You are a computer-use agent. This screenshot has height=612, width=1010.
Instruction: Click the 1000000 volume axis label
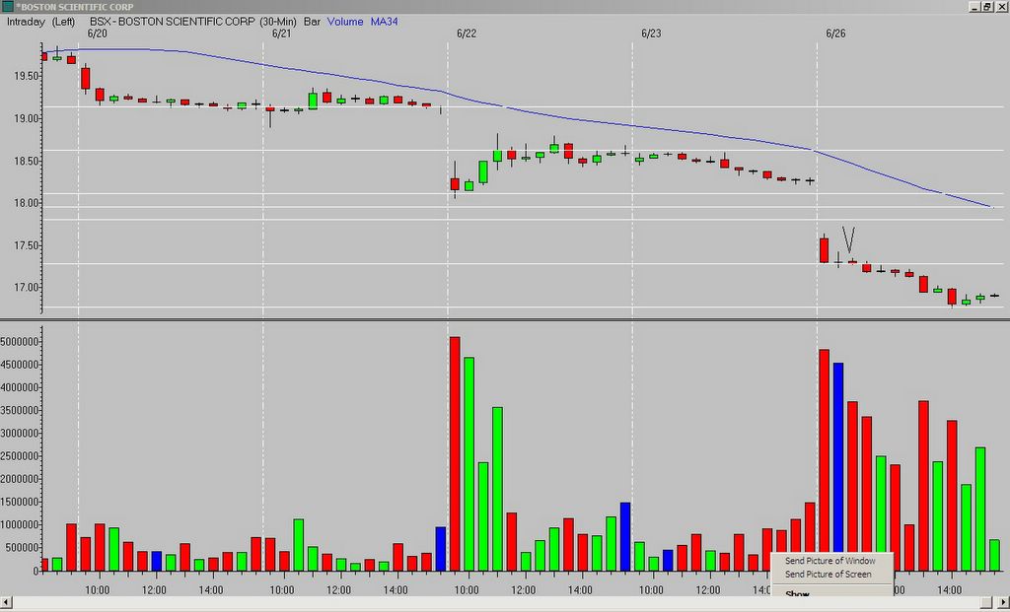[19, 524]
